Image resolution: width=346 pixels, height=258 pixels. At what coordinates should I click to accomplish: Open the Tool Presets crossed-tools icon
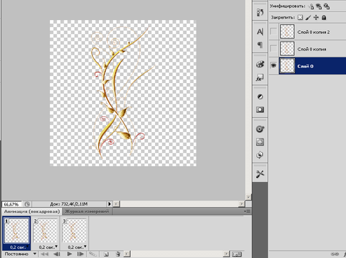[x=260, y=174]
